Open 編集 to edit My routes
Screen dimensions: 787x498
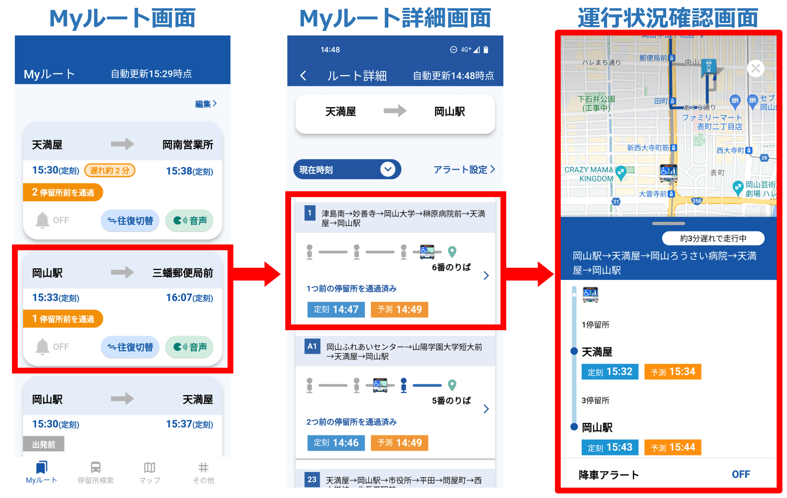point(205,104)
